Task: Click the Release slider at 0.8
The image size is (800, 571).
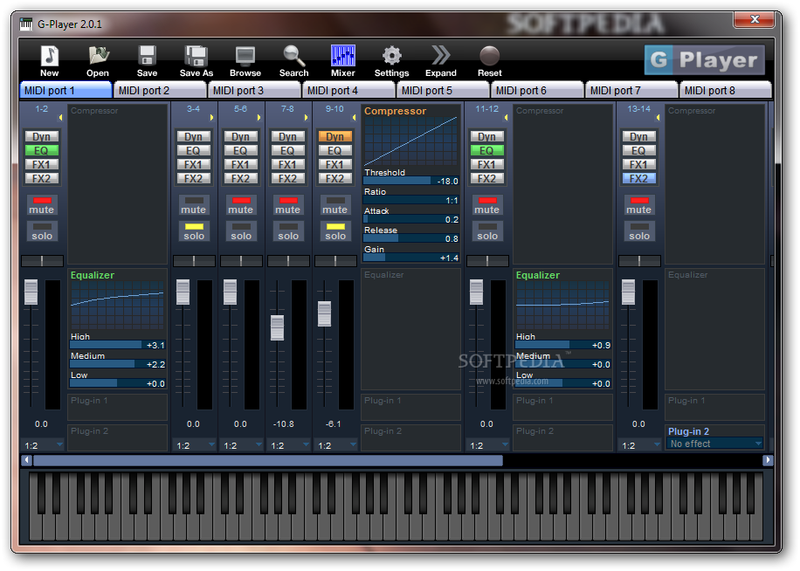Action: pyautogui.click(x=411, y=238)
